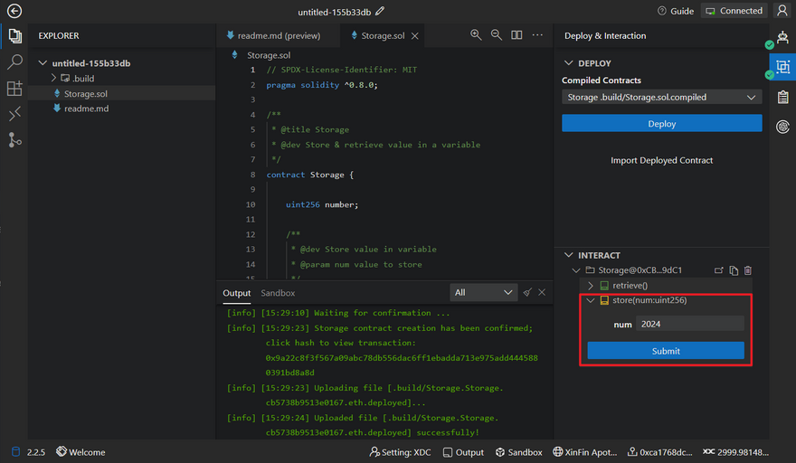Screen dimensions: 796x463
Task: Open the Deploy & Interaction panel icon
Action: (x=782, y=67)
